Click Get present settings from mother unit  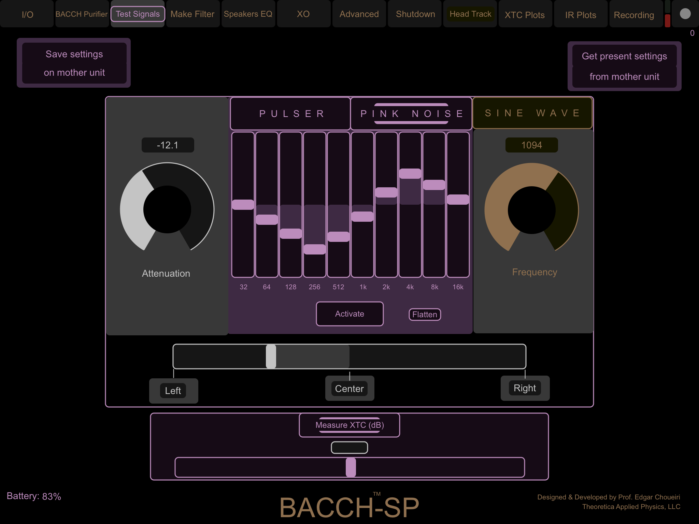coord(624,66)
